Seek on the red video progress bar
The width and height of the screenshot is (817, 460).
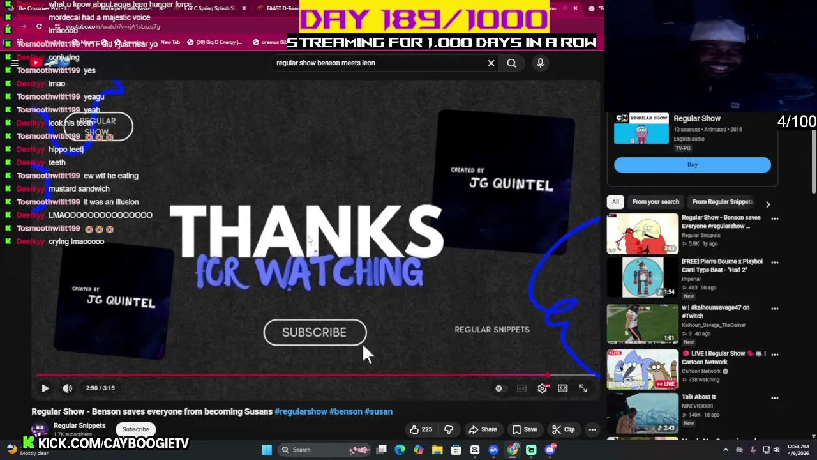click(x=316, y=376)
